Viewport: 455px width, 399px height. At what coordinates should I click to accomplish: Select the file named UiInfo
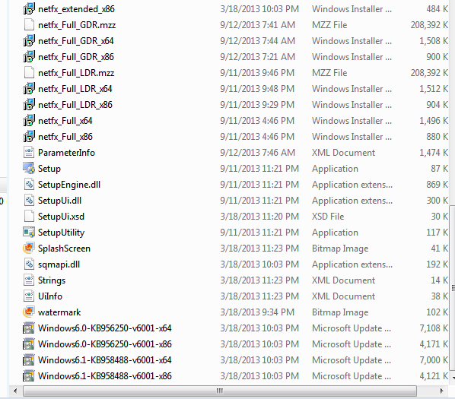point(50,296)
